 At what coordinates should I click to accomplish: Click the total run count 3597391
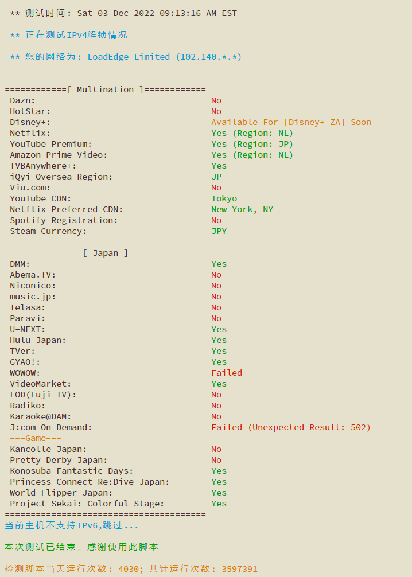239,569
